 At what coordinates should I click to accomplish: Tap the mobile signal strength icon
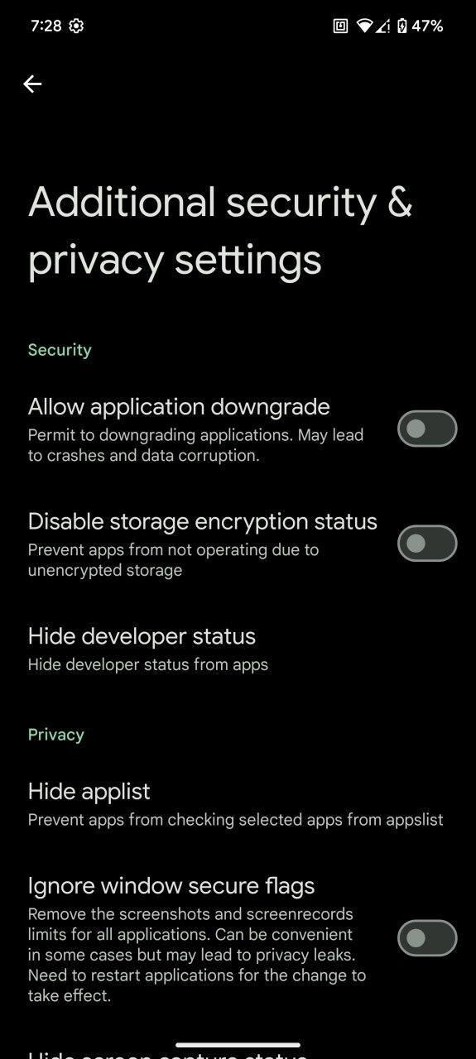(x=382, y=26)
